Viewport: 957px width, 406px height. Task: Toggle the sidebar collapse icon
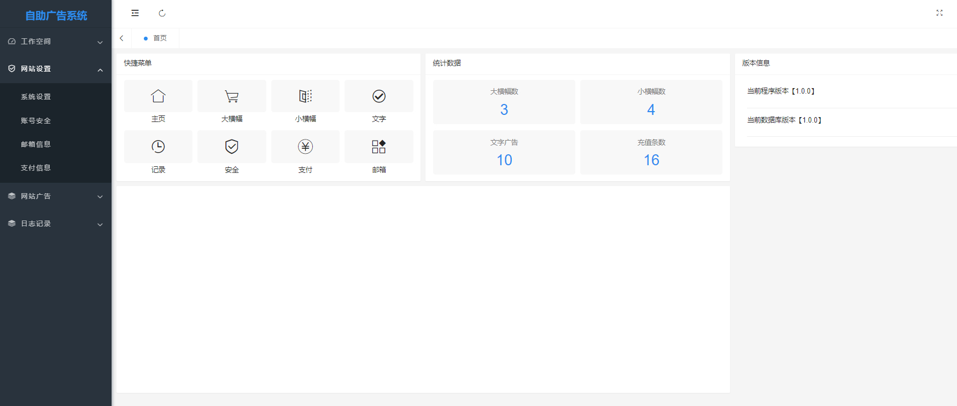coord(135,13)
